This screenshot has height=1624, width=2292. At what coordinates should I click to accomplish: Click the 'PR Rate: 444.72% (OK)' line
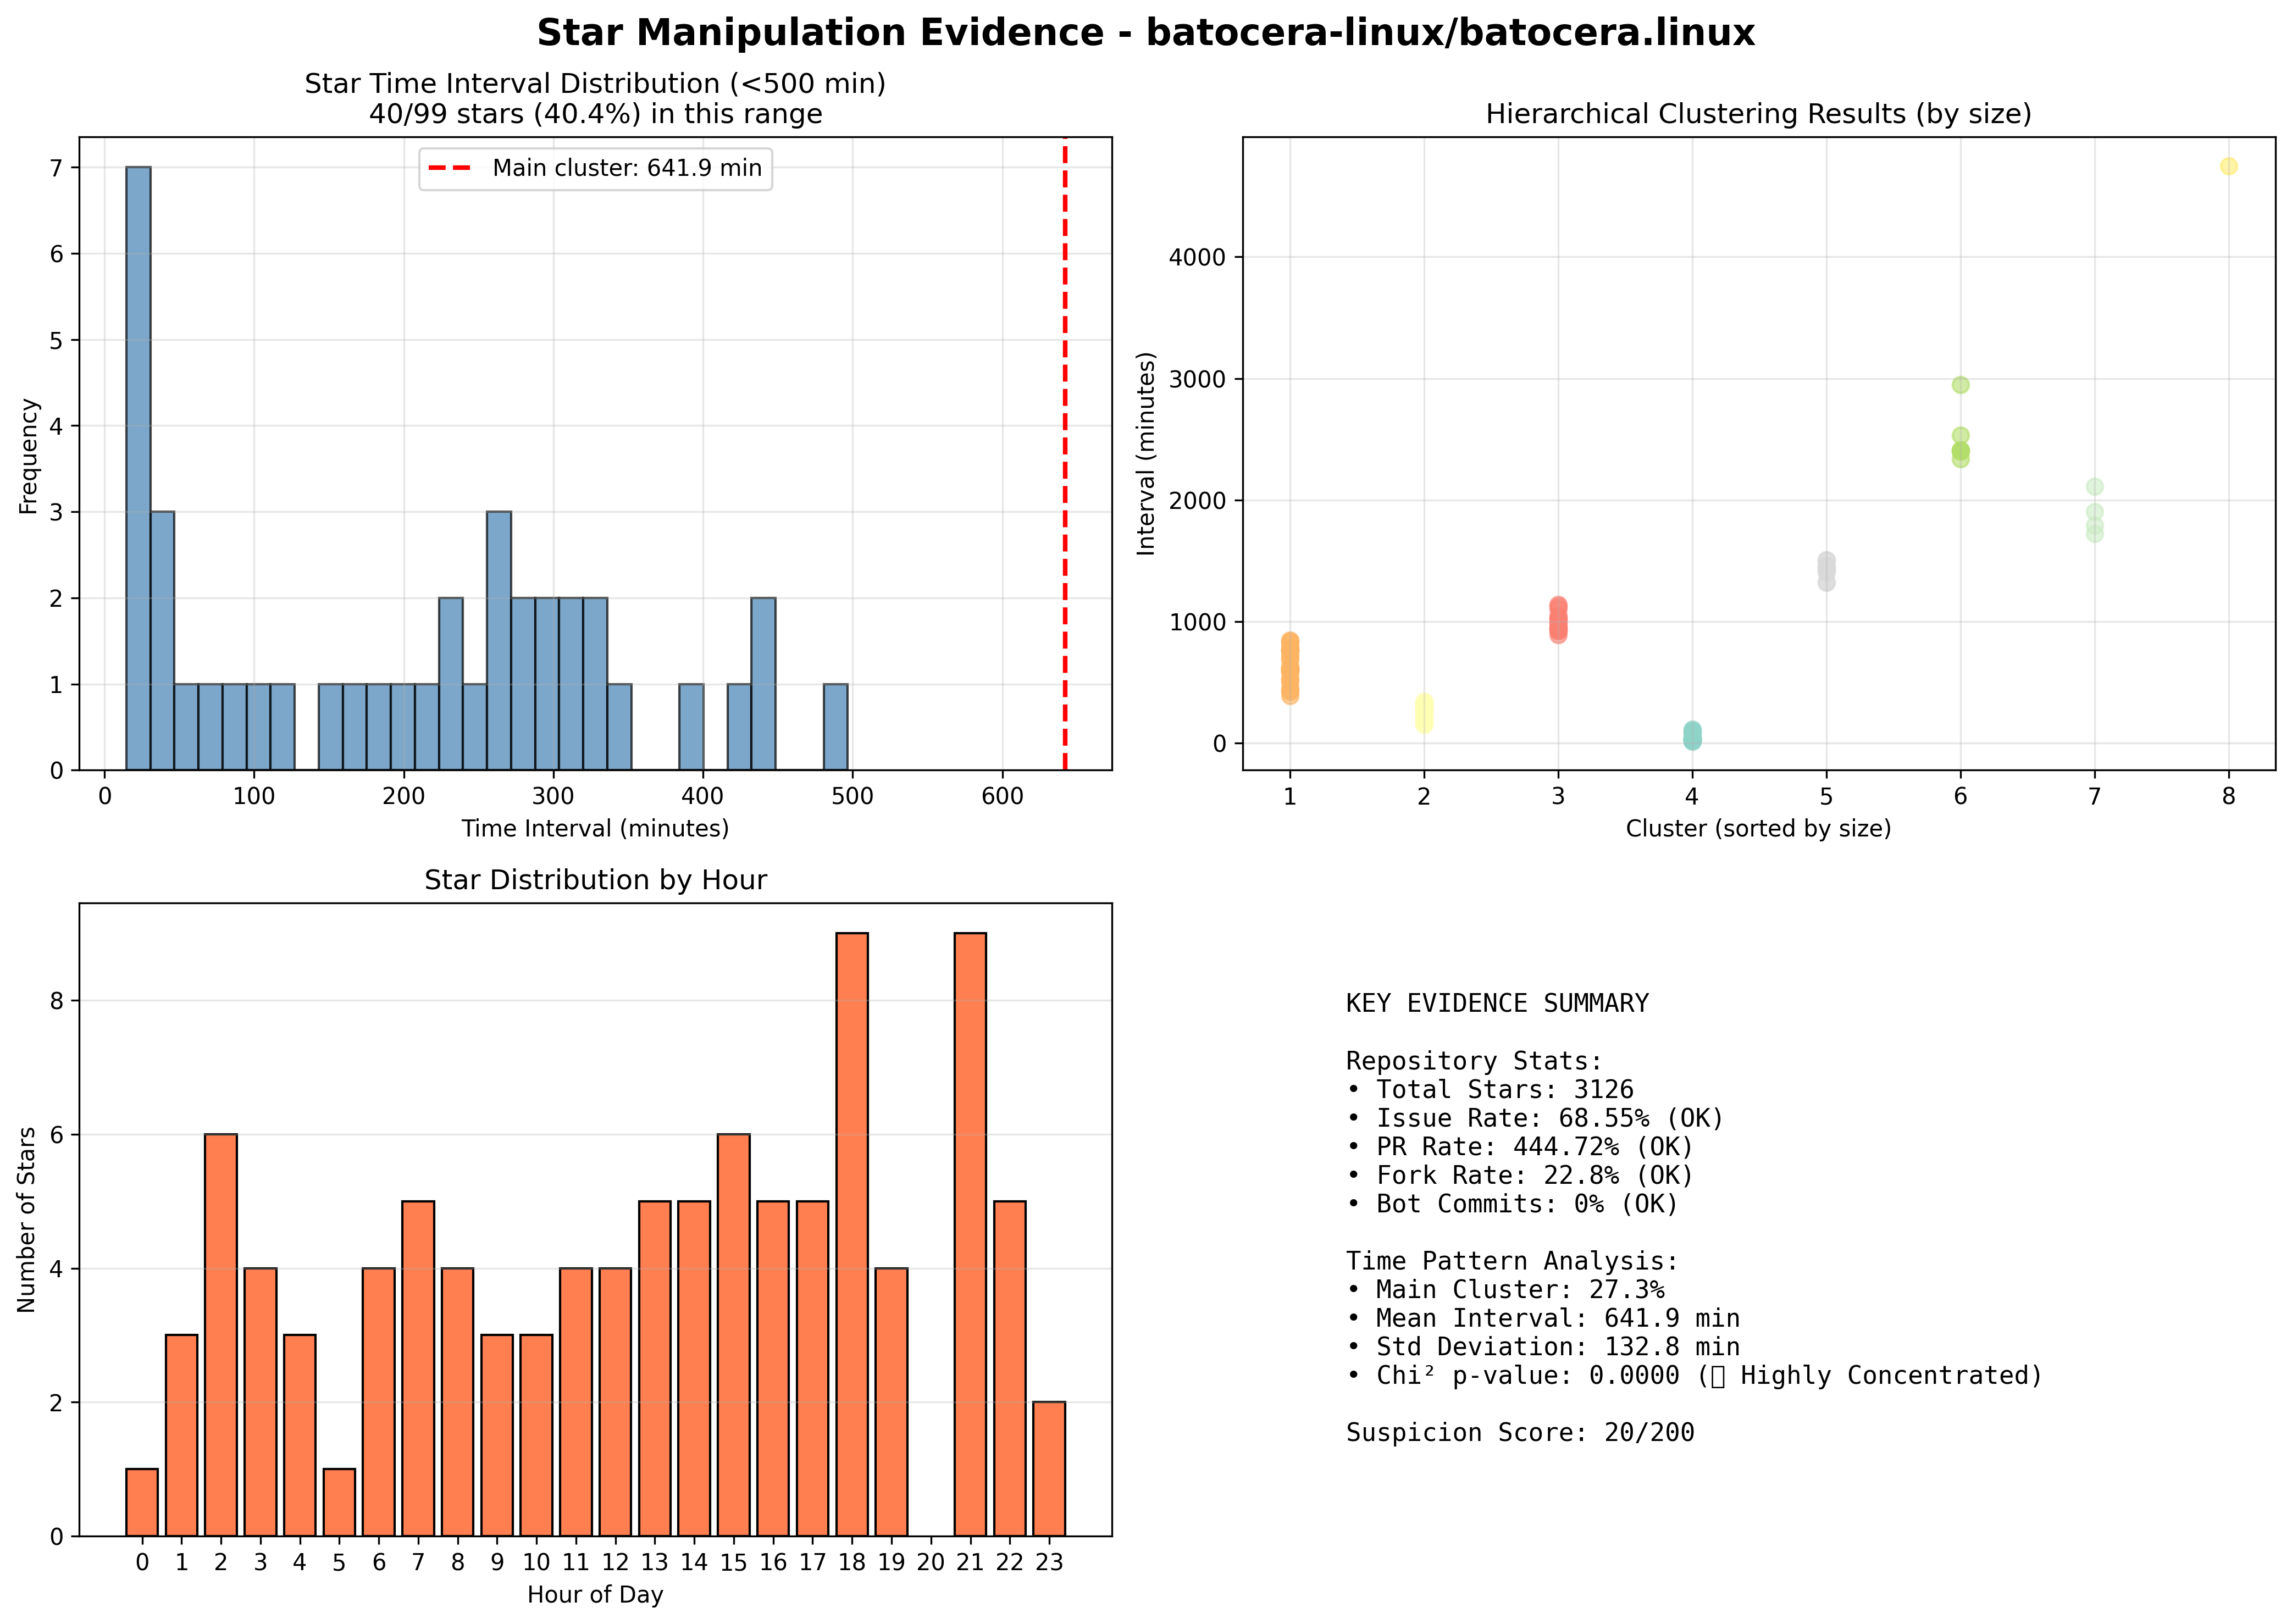1520,1147
